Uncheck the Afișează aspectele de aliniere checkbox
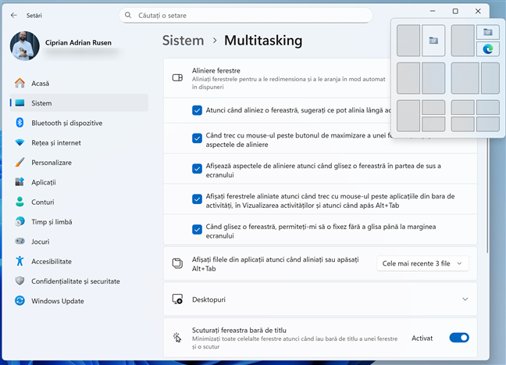This screenshot has height=365, width=506. pos(197,168)
